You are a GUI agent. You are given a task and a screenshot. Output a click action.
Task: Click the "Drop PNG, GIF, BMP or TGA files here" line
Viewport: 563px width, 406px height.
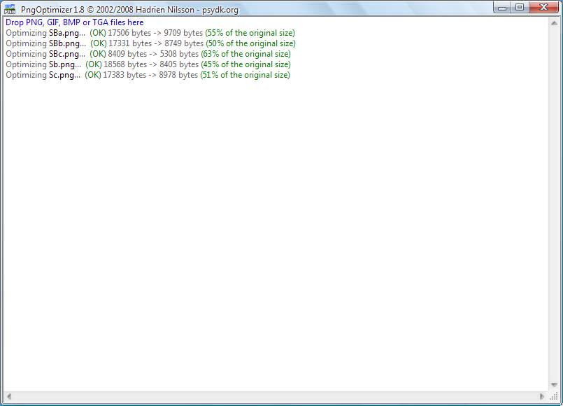(x=74, y=22)
